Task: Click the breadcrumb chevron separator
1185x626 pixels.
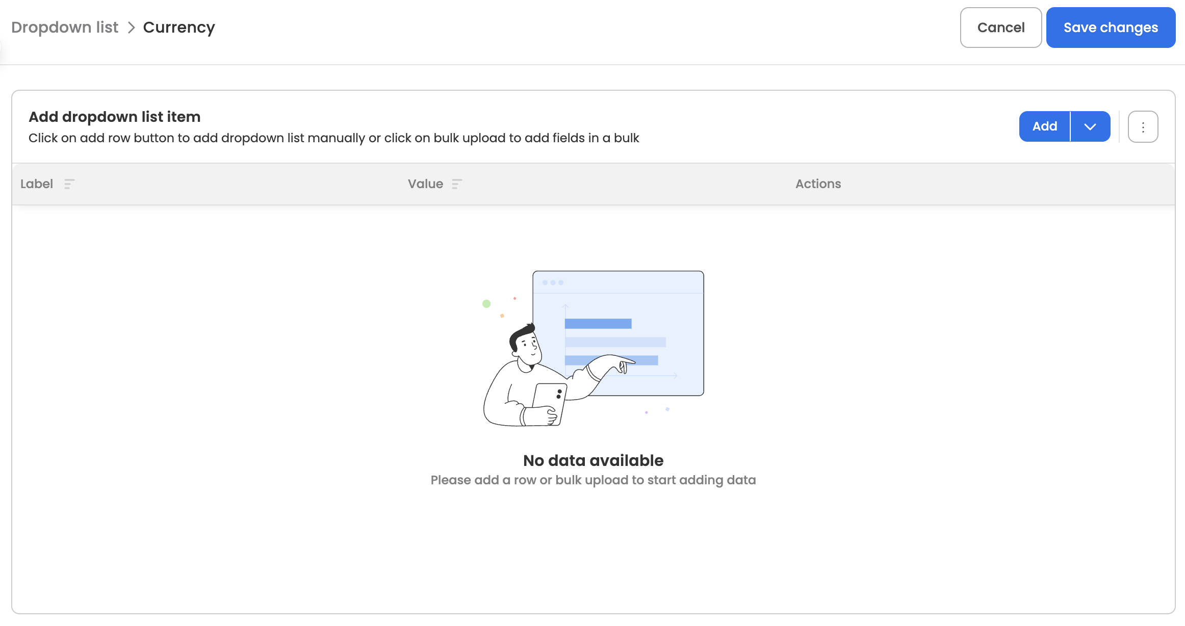Action: coord(131,28)
